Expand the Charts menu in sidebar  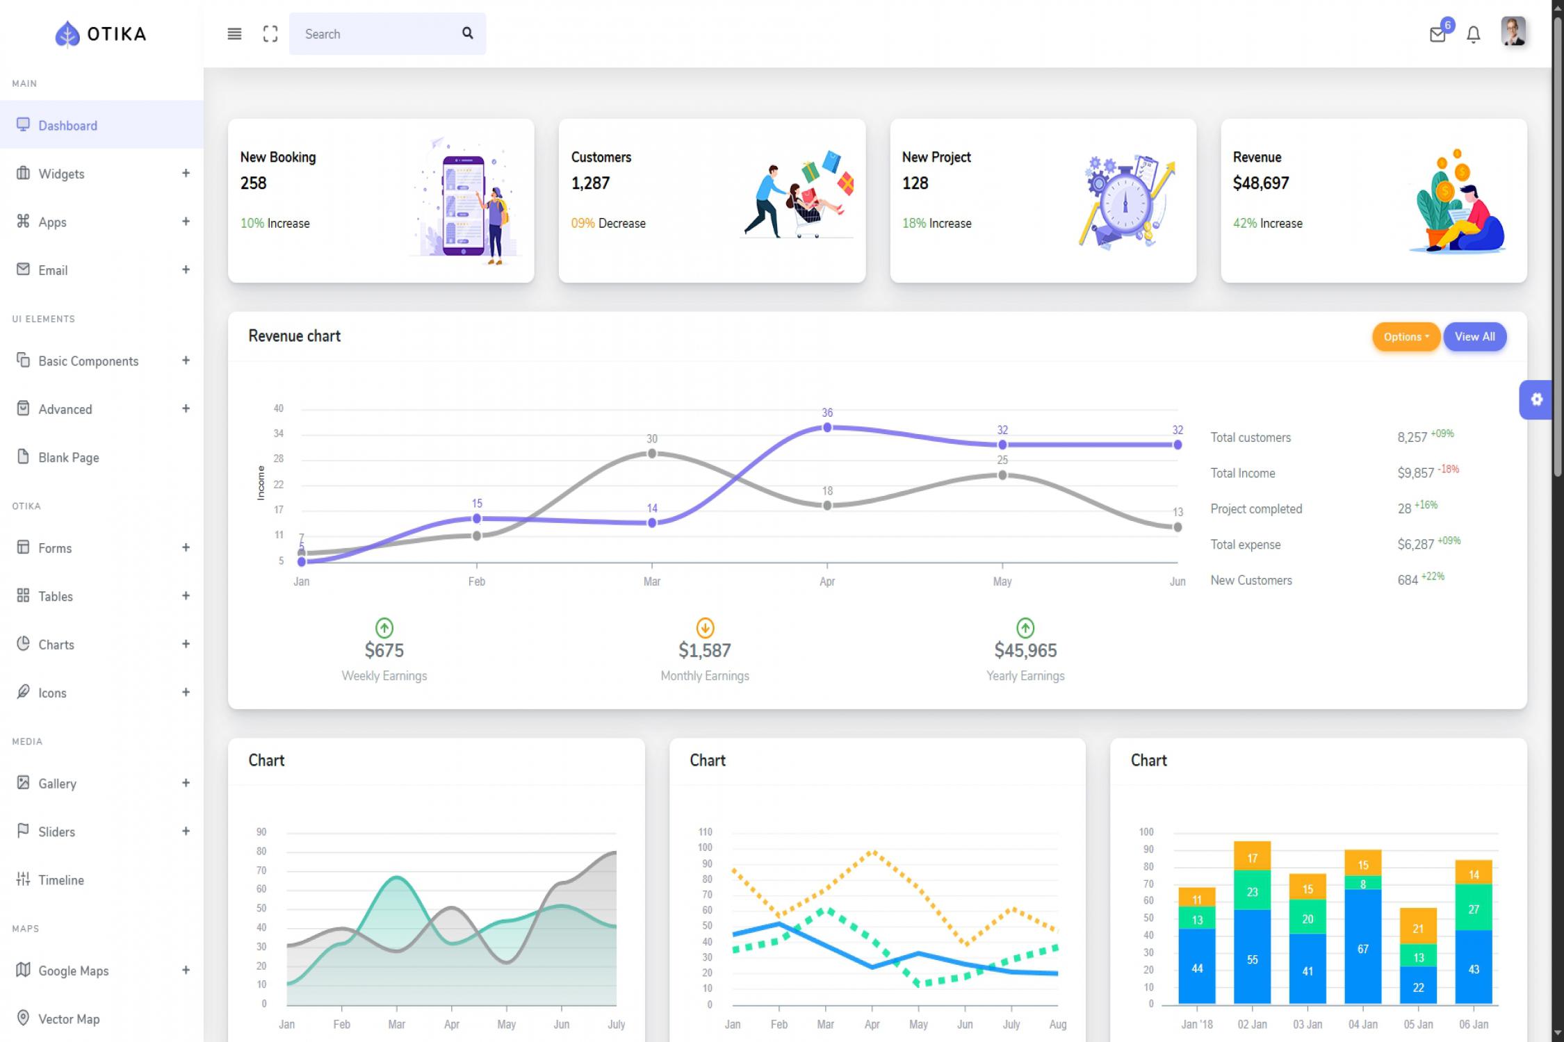[186, 644]
